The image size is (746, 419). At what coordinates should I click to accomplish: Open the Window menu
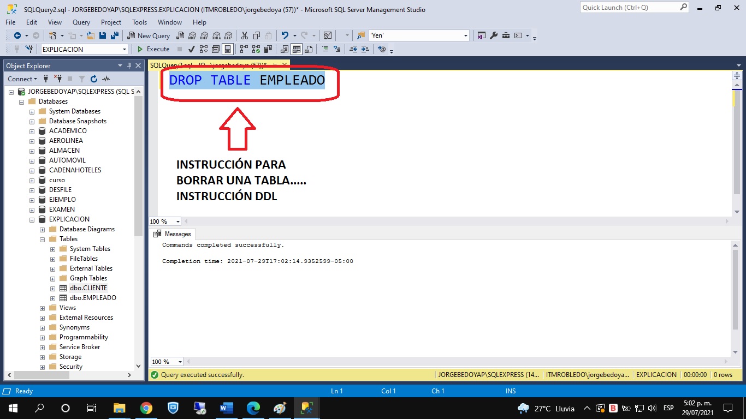coord(170,22)
